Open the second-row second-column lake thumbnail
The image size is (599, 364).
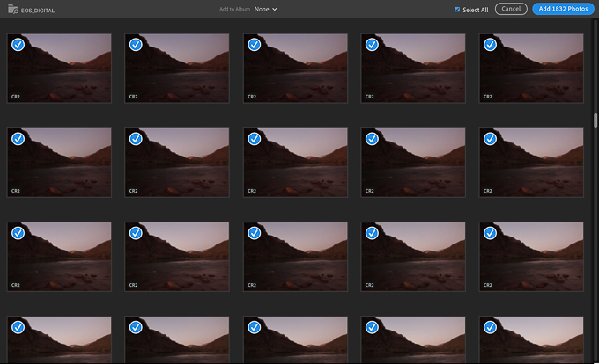pyautogui.click(x=177, y=163)
